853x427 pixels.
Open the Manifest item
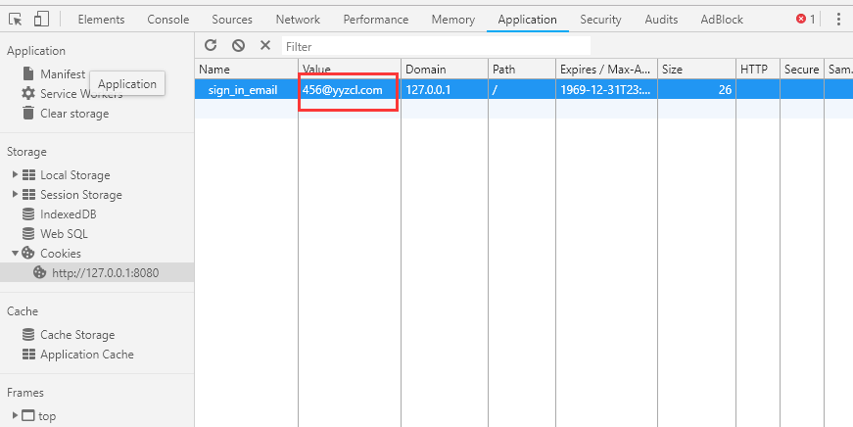click(54, 74)
